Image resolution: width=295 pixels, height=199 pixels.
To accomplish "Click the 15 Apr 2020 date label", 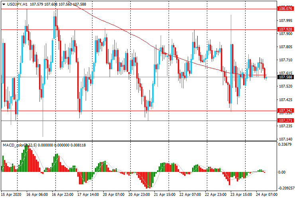I will coord(11,194).
